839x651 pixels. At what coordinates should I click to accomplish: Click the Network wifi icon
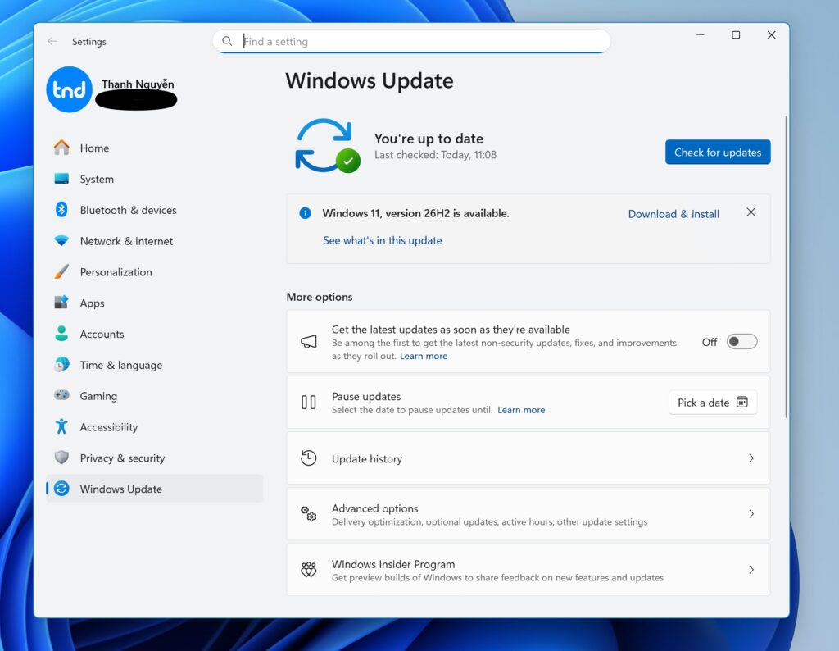[x=61, y=241]
